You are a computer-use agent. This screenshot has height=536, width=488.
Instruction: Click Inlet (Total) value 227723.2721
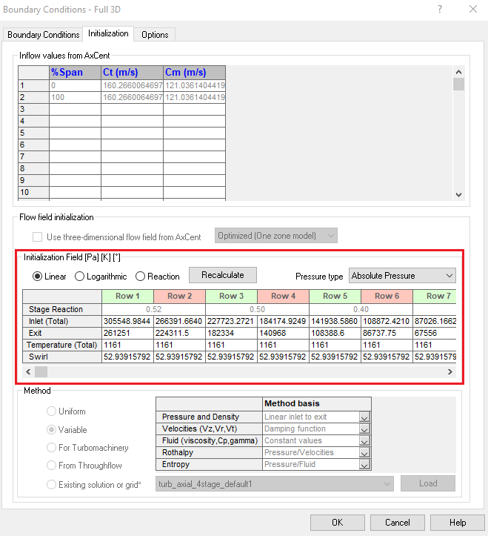pyautogui.click(x=232, y=321)
